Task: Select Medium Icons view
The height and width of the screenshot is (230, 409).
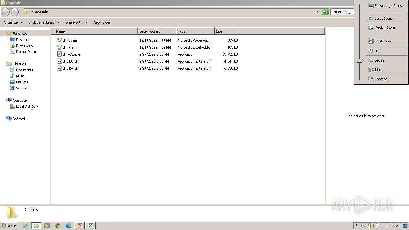Action: pos(387,27)
